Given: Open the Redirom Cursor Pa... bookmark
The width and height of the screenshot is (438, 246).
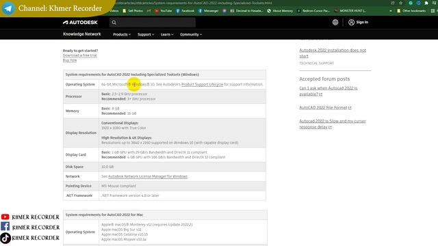Looking at the screenshot, I should (x=313, y=11).
